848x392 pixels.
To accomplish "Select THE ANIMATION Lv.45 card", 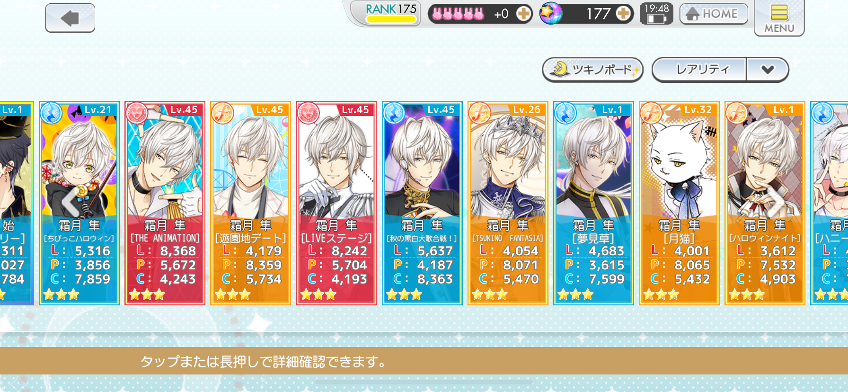I will point(165,203).
